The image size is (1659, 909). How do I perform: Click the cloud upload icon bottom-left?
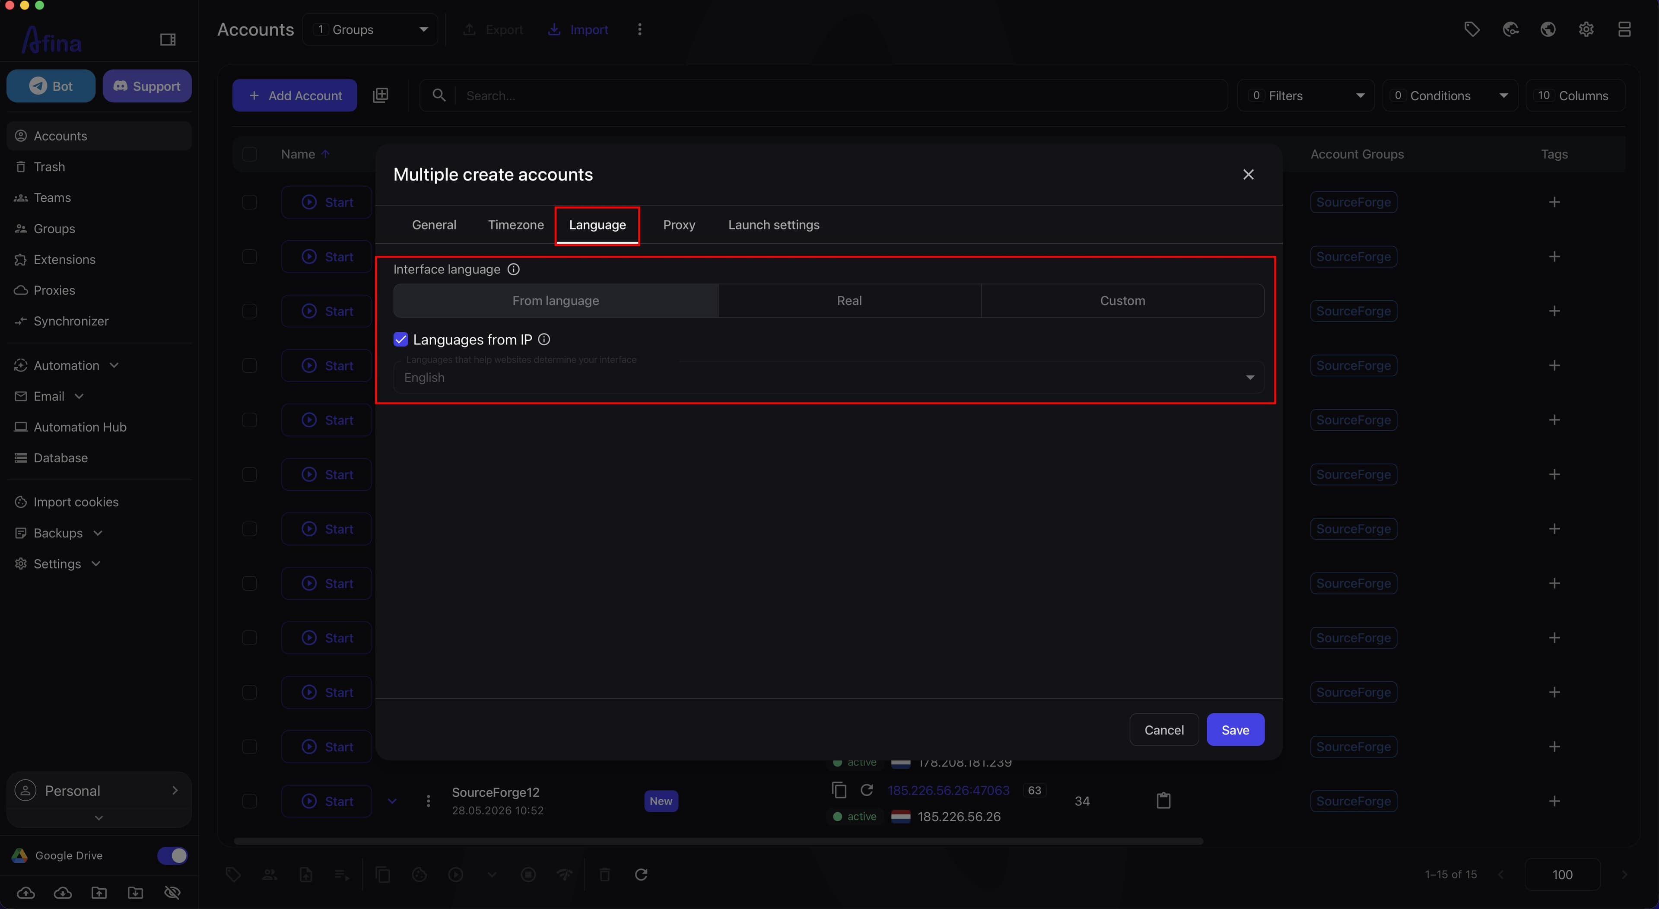pos(26,892)
